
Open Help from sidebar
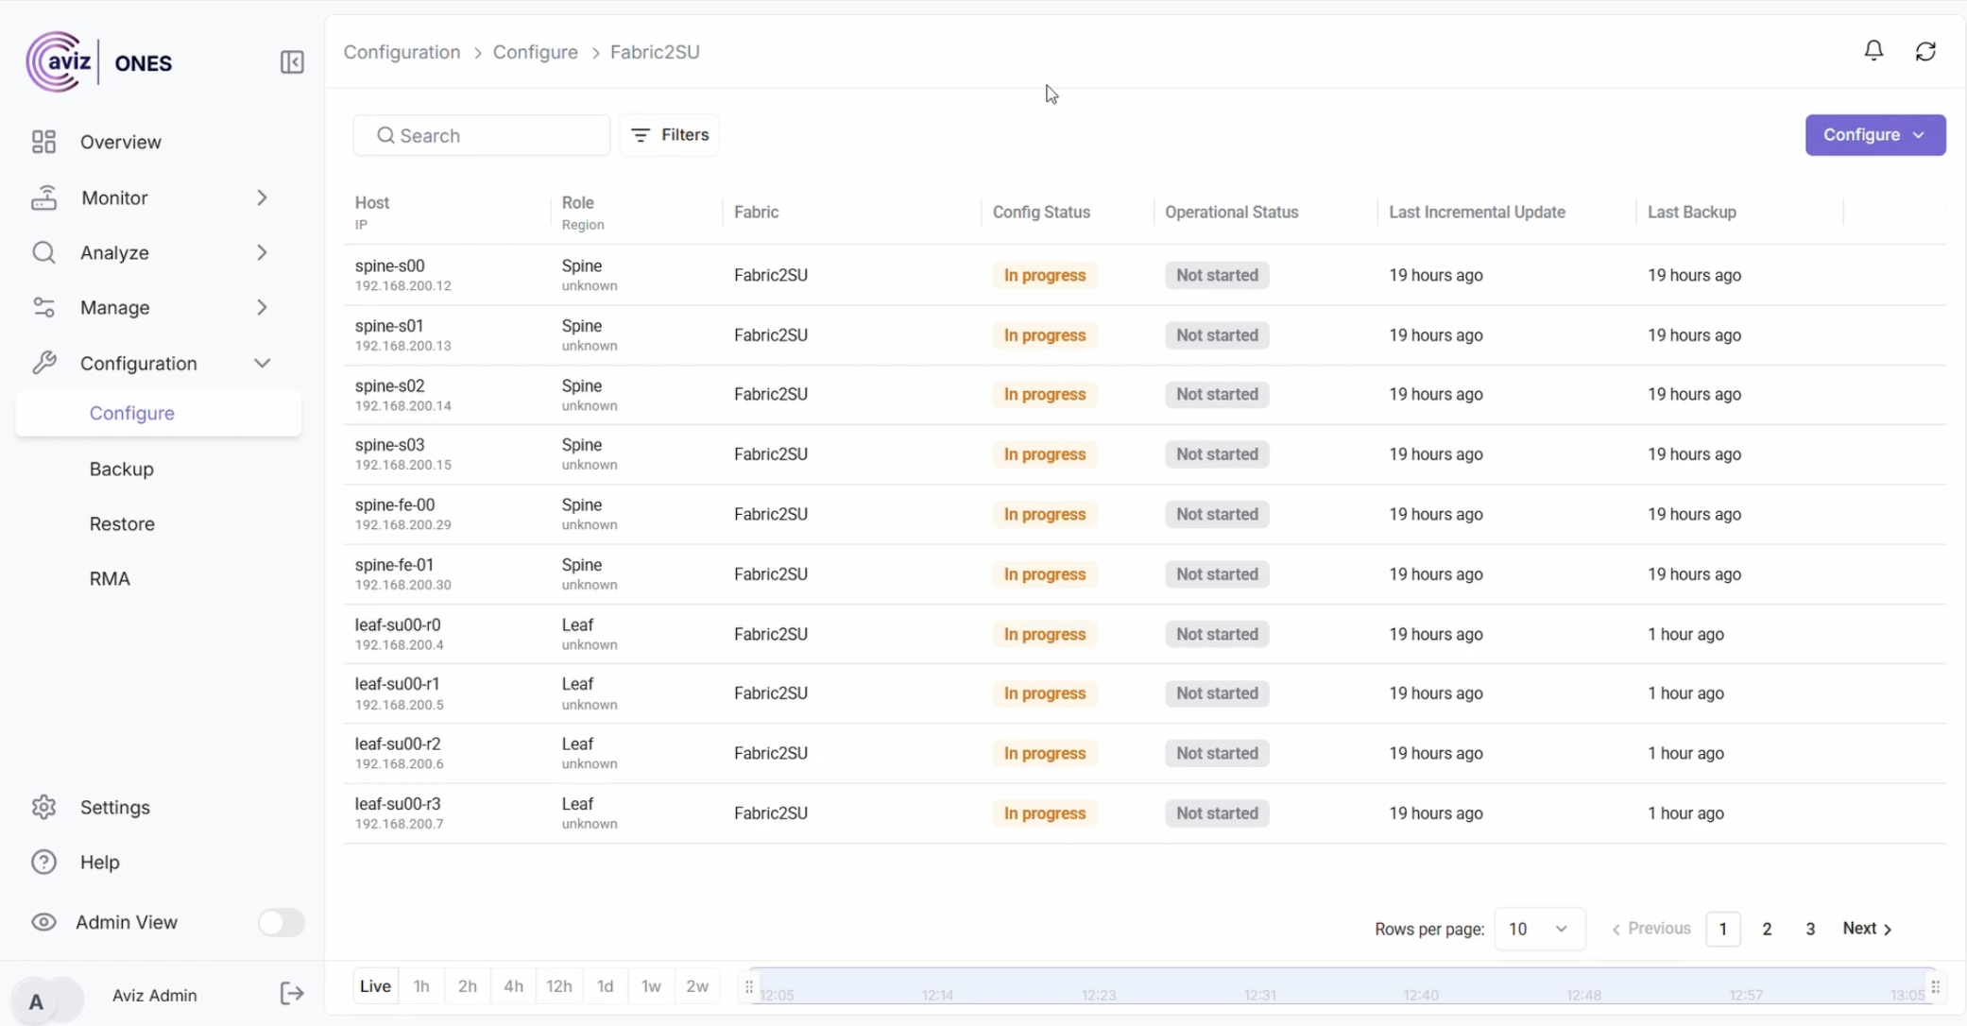point(99,862)
